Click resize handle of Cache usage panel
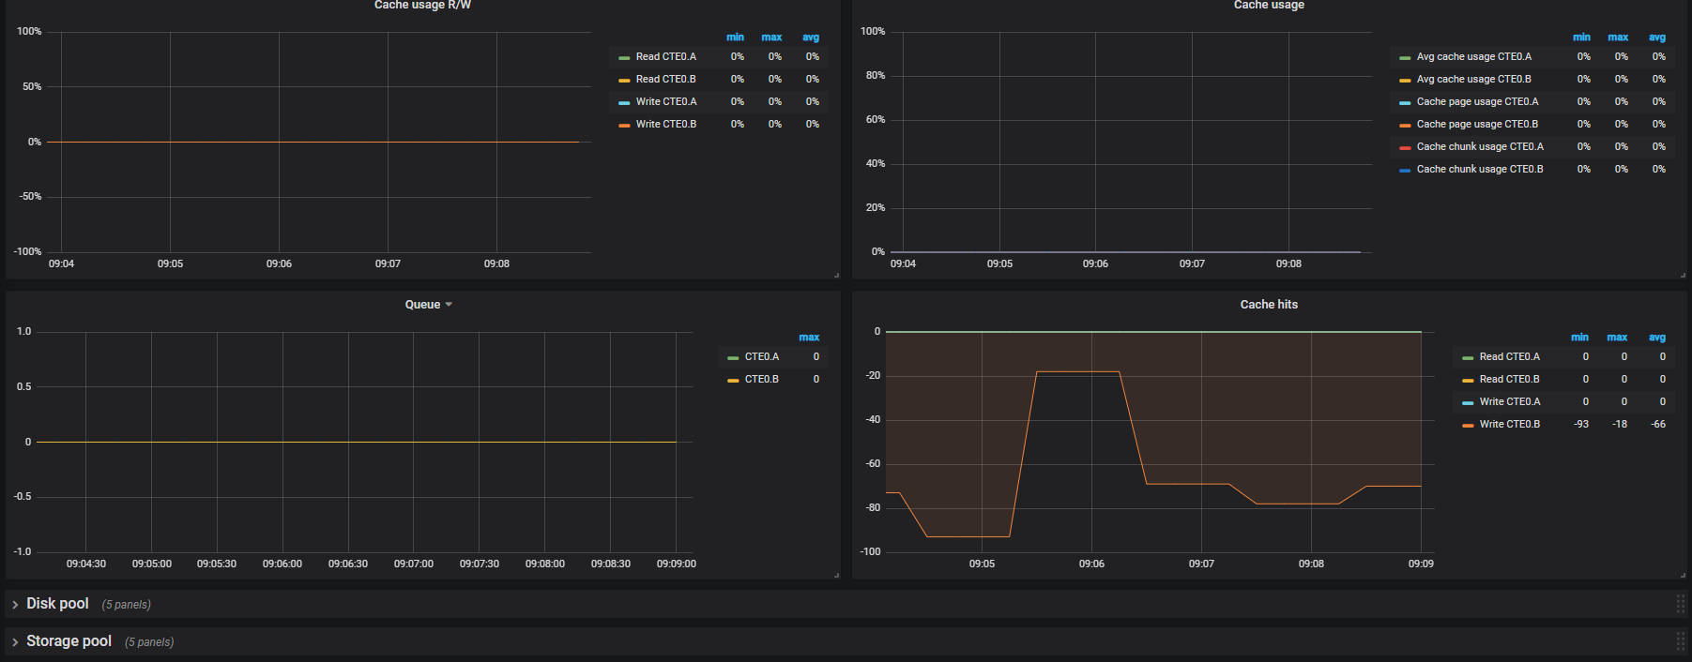Viewport: 1692px width, 662px height. click(x=1683, y=275)
